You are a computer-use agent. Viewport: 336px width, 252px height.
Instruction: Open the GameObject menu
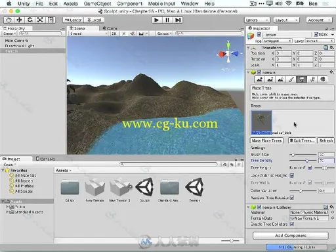pyautogui.click(x=97, y=4)
